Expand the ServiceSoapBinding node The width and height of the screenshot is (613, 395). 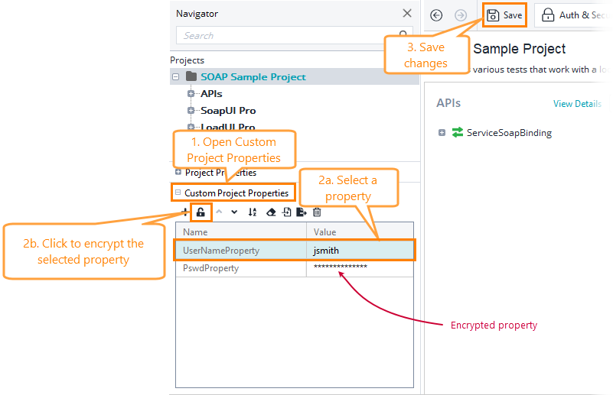[x=442, y=133]
